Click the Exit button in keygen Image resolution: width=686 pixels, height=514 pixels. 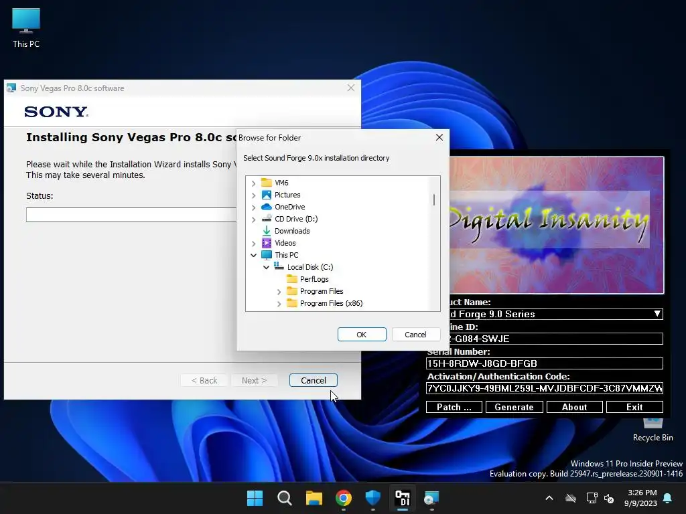pyautogui.click(x=634, y=407)
